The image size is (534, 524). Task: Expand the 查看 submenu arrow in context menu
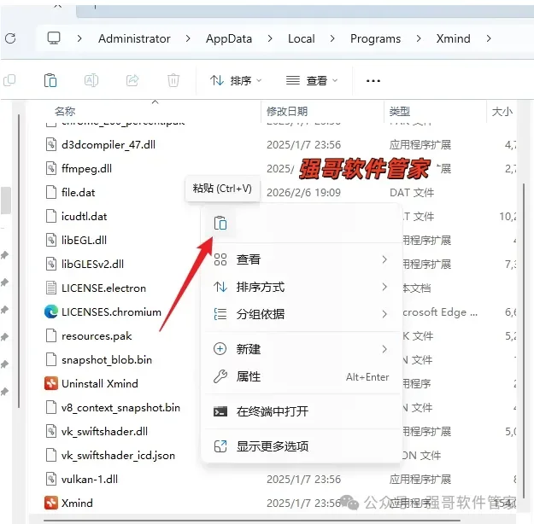(x=384, y=259)
